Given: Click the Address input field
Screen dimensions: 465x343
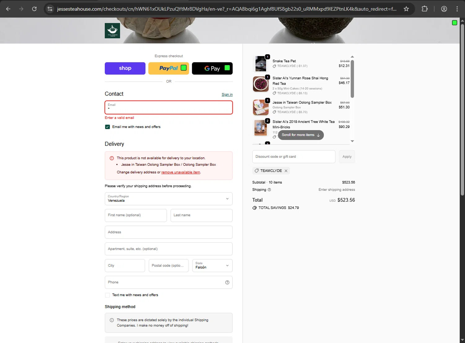Looking at the screenshot, I should click(169, 232).
